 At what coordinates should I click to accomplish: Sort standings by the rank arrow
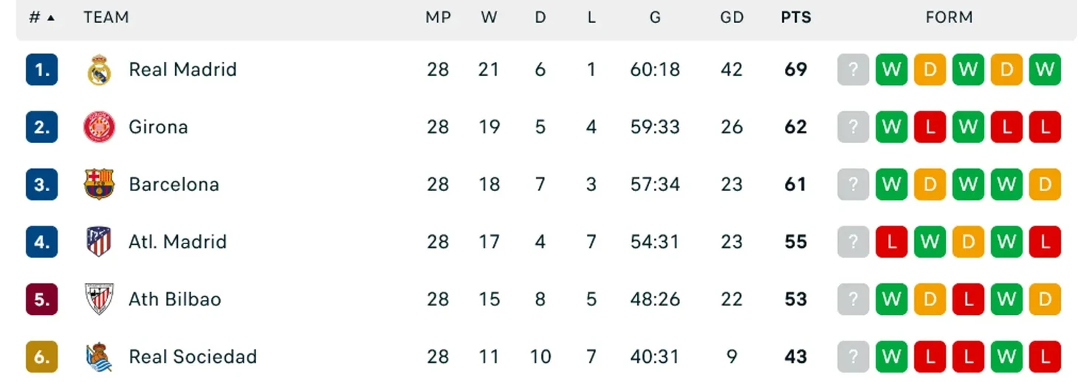pyautogui.click(x=51, y=18)
